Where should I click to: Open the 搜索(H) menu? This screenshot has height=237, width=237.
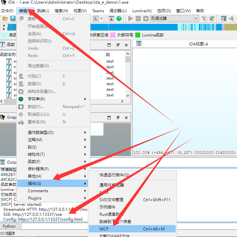[x=61, y=11]
